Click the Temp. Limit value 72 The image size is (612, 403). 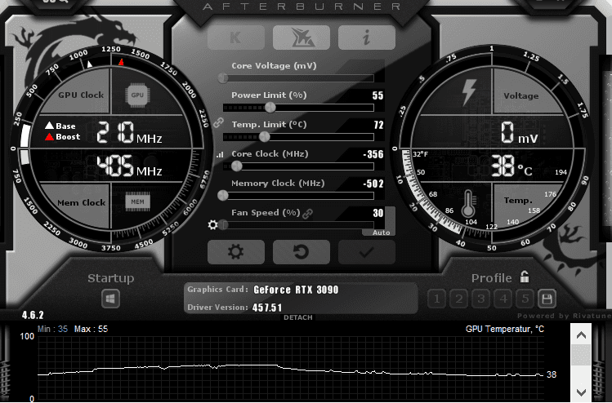click(x=378, y=125)
